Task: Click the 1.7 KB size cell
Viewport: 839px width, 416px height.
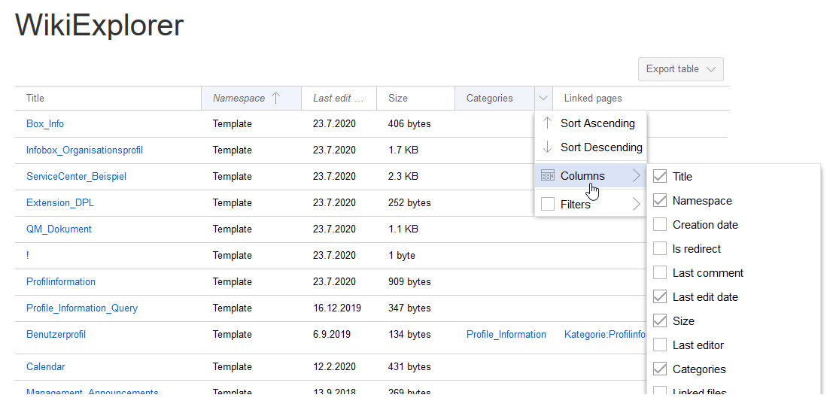Action: tap(403, 150)
